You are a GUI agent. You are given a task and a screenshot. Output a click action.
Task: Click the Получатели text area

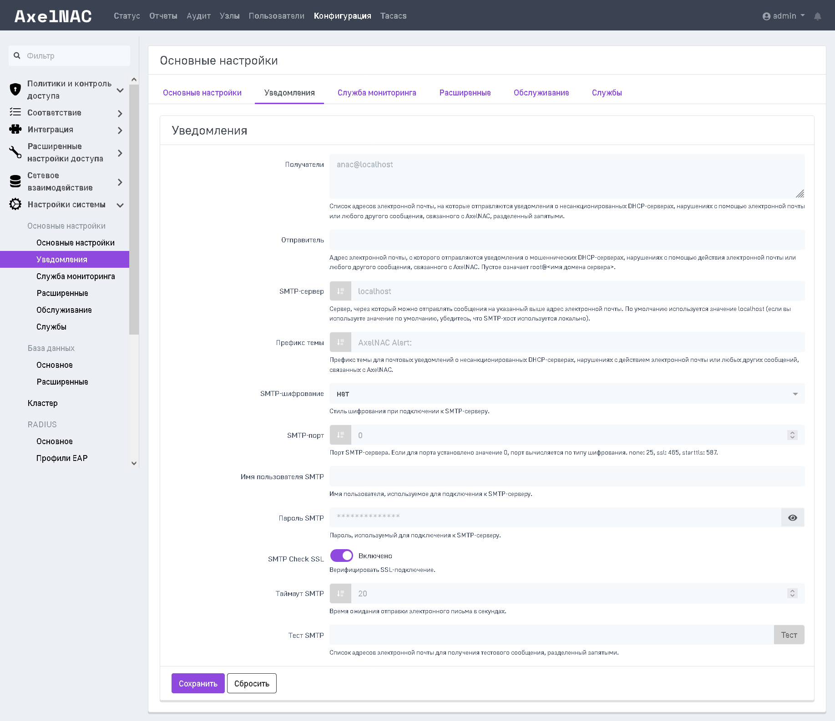[x=567, y=176]
